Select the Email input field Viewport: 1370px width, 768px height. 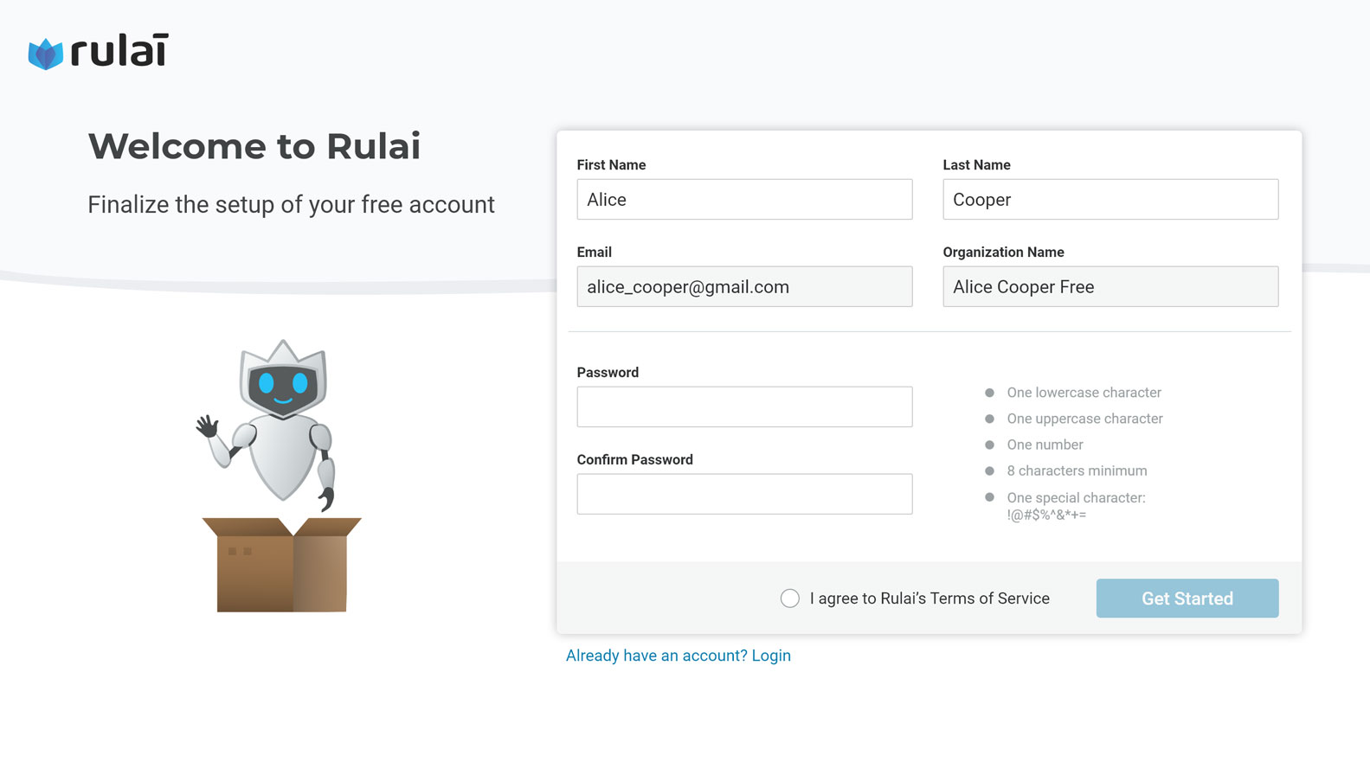click(x=744, y=287)
